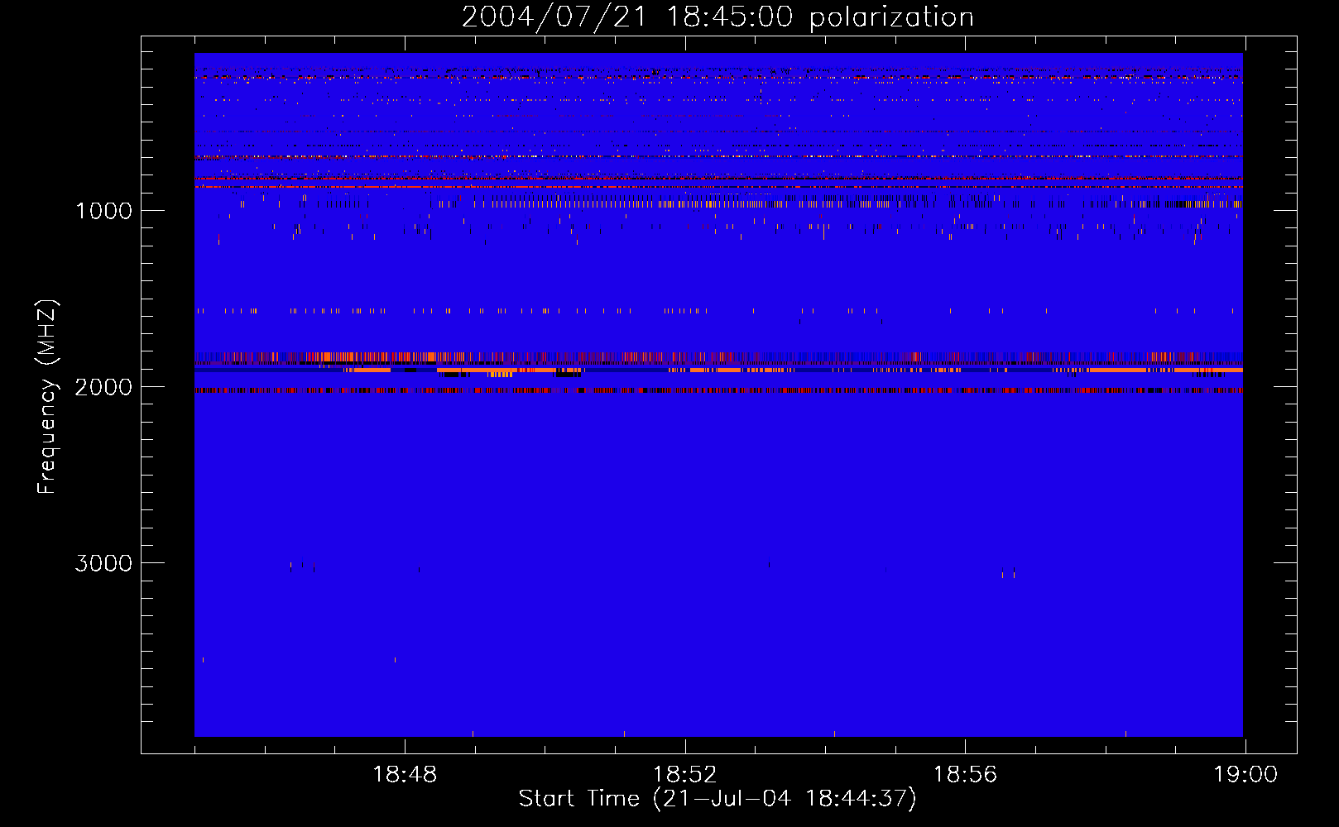This screenshot has width=1339, height=827.
Task: Click the blue polarization spectrogram image
Action: [x=718, y=394]
